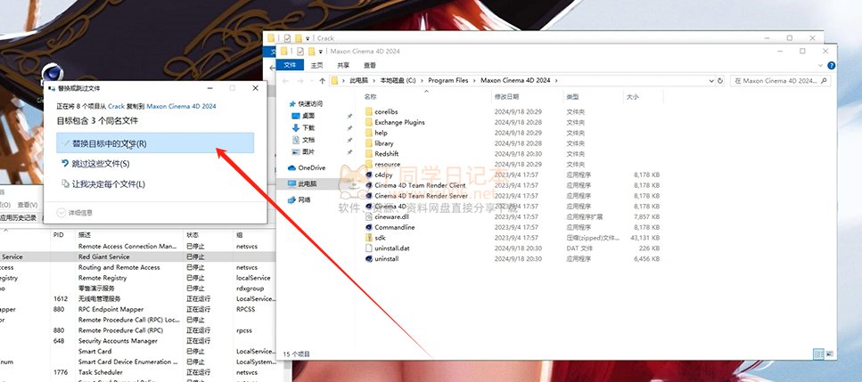Click the Exchange Plugins folder icon

coord(369,122)
